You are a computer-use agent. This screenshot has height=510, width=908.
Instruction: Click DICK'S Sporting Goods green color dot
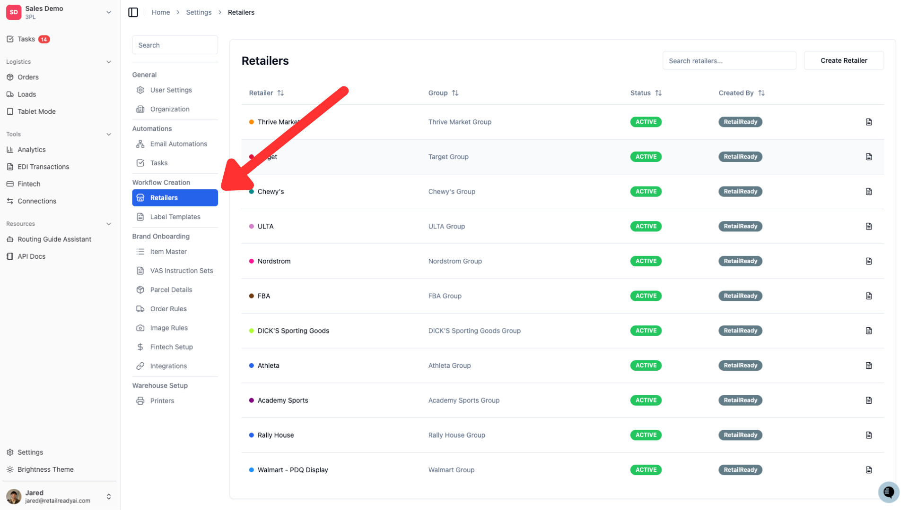coord(252,331)
